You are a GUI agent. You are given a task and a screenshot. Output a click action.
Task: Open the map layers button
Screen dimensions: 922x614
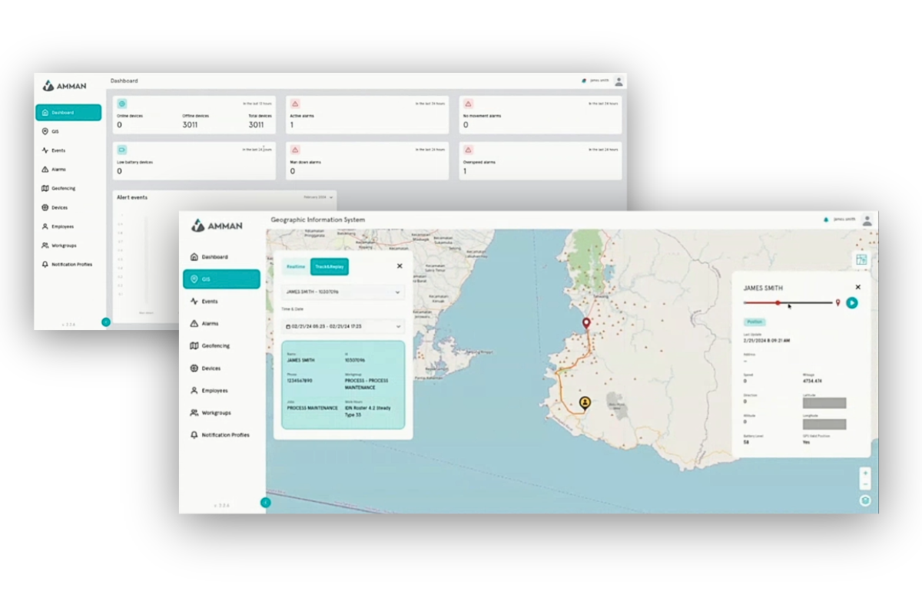point(865,500)
